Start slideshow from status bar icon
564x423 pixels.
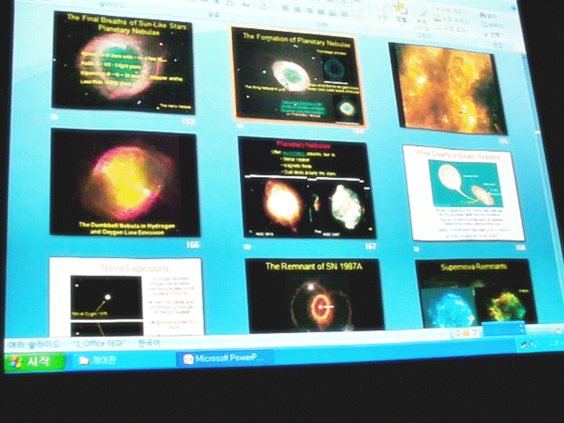pos(475,332)
